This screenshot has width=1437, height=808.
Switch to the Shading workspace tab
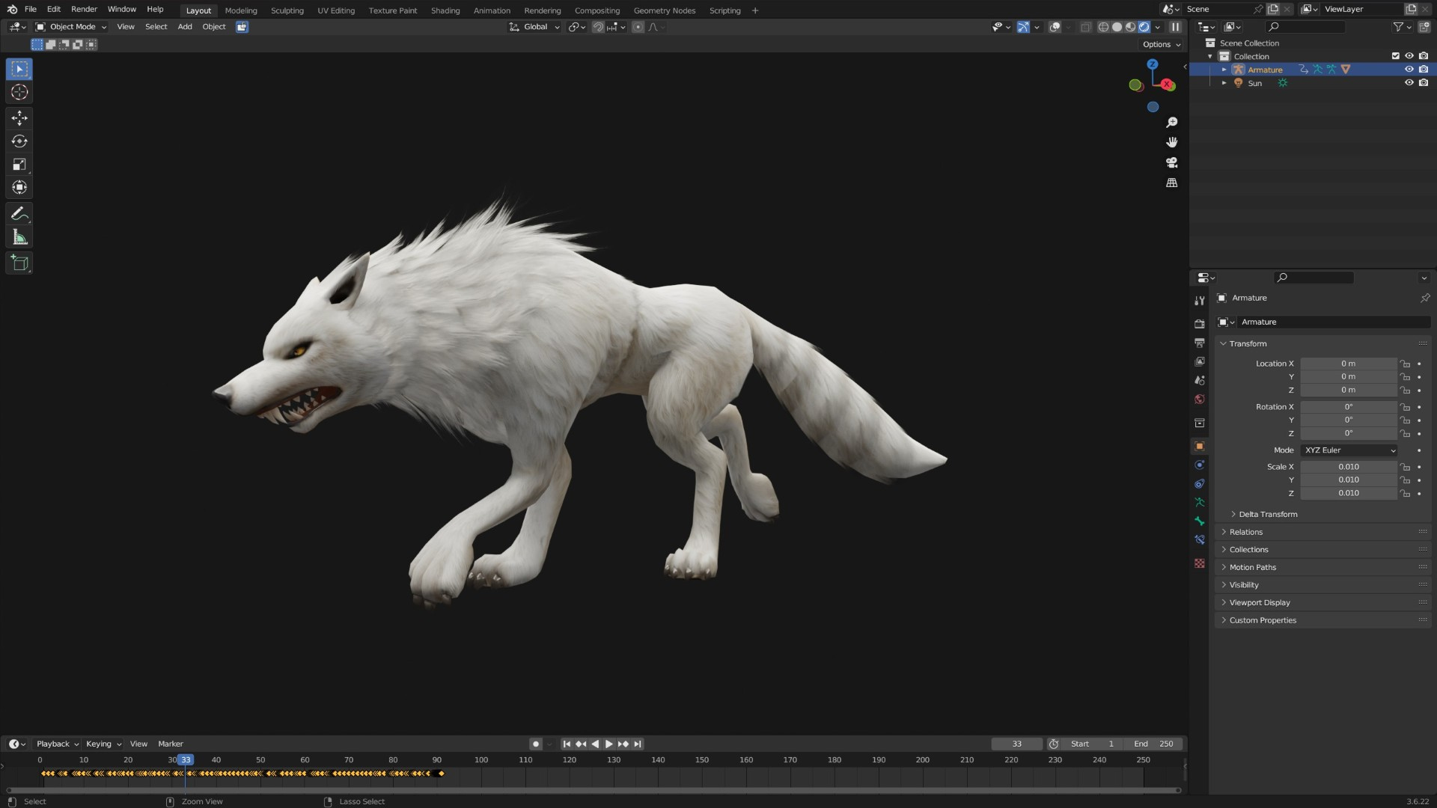click(x=445, y=10)
